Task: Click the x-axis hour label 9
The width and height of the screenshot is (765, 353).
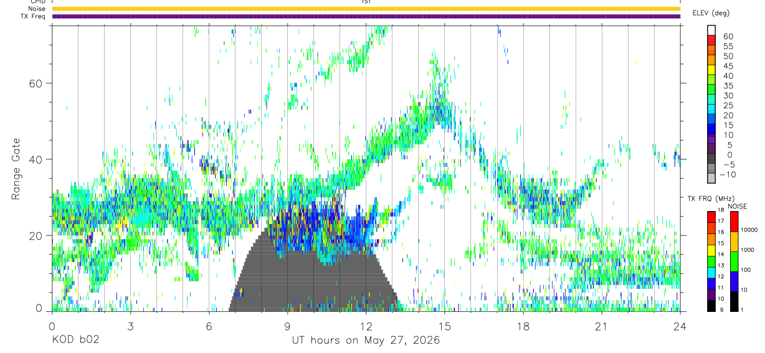Action: [287, 326]
